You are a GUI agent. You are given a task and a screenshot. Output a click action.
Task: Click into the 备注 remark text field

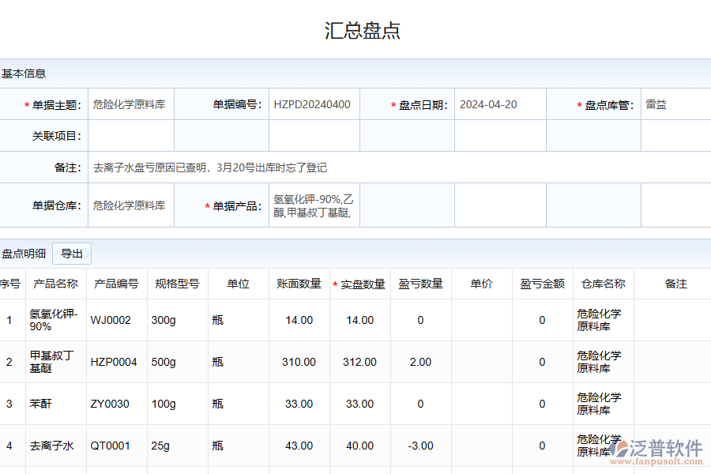click(x=395, y=167)
